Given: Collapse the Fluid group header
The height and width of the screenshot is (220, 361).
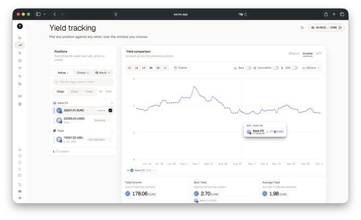Looking at the screenshot, I should point(83,131).
